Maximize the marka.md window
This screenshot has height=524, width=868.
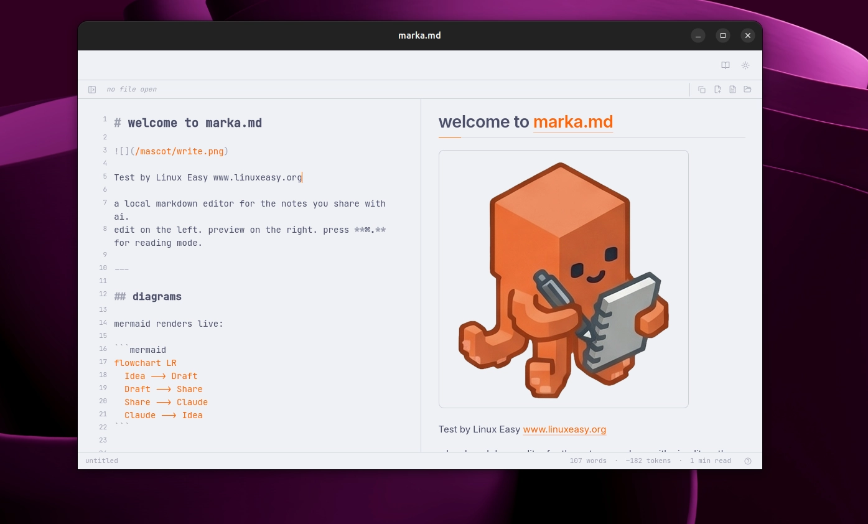point(723,35)
